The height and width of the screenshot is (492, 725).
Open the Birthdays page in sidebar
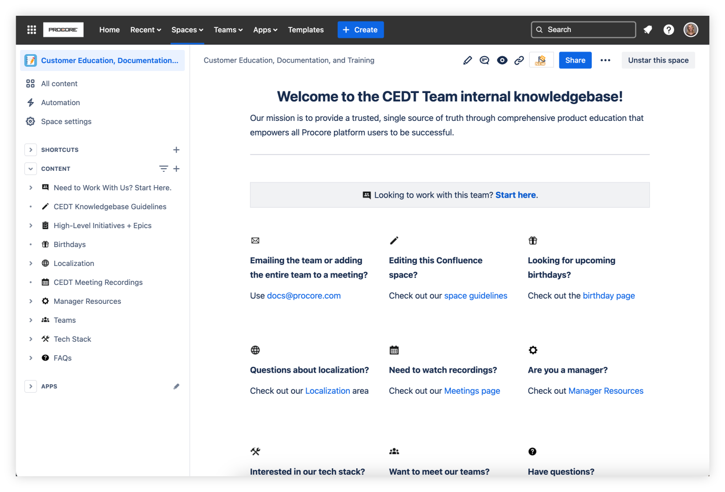click(x=69, y=244)
